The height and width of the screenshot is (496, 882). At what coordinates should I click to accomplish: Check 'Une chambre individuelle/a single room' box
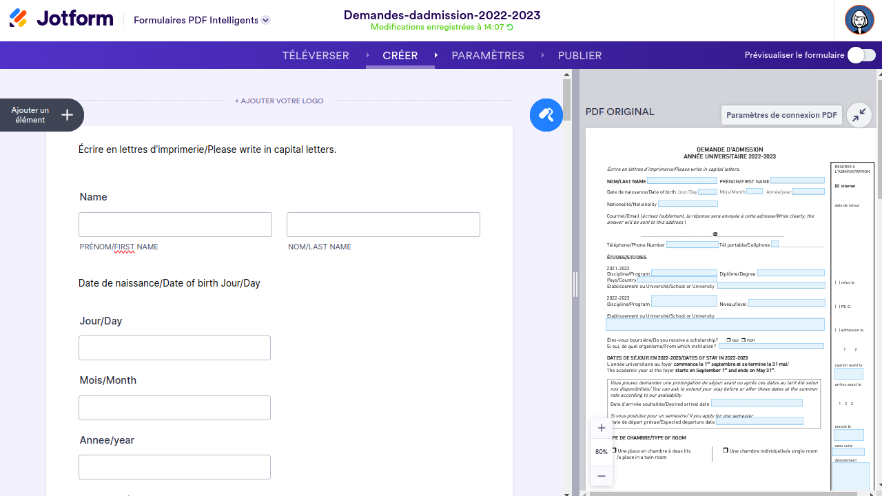725,451
